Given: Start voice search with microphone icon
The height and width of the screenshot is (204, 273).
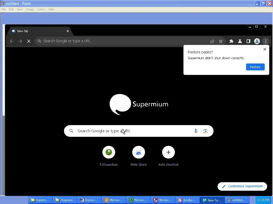Looking at the screenshot, I should pyautogui.click(x=196, y=131).
